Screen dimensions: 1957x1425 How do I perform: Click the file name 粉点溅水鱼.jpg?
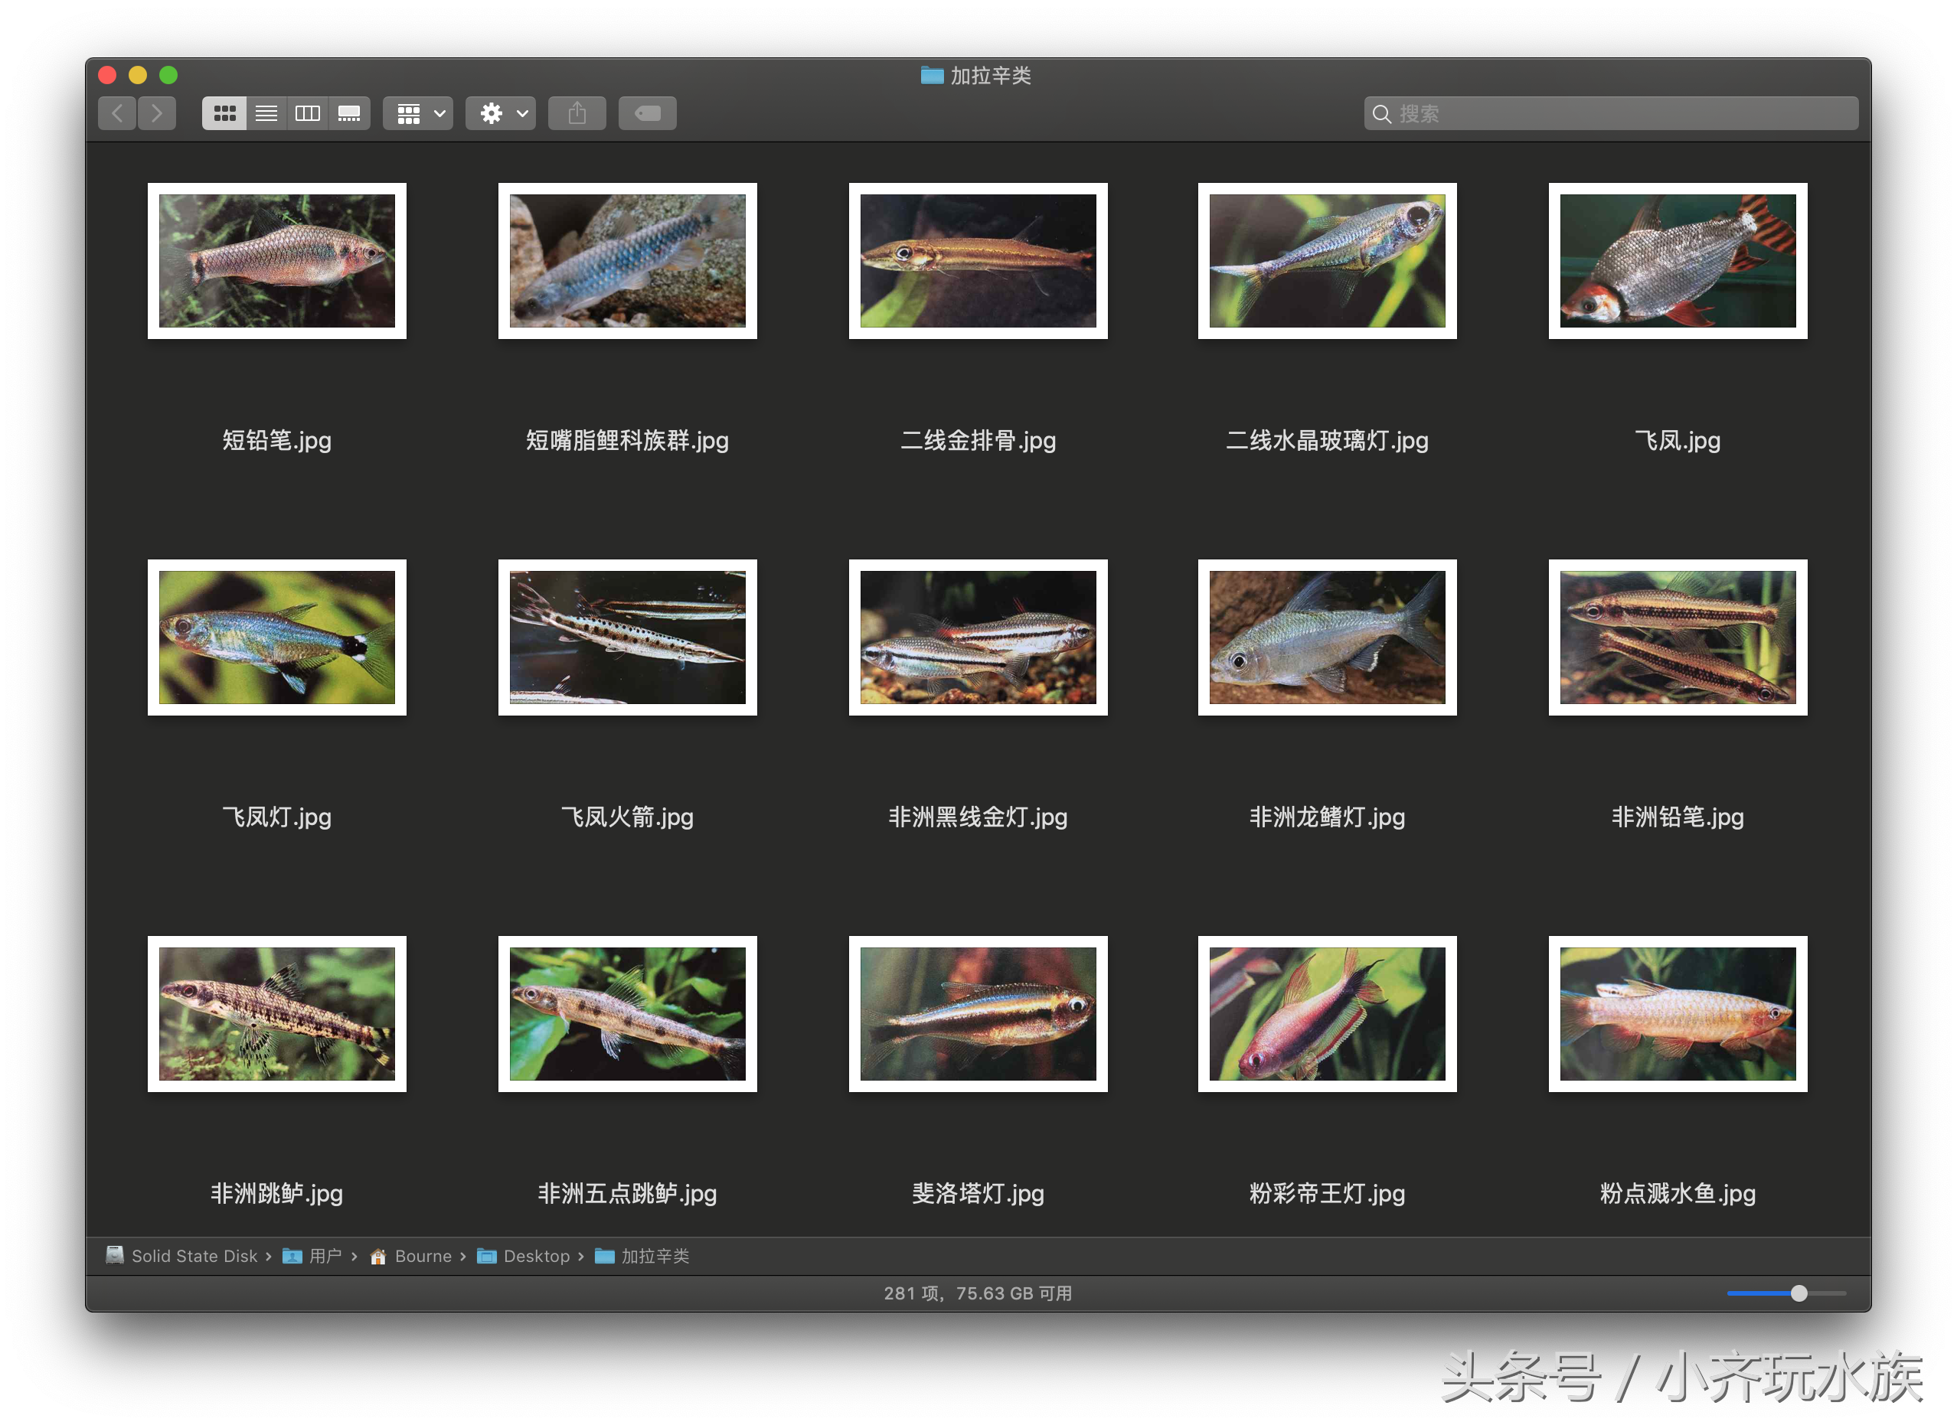pos(1678,1195)
